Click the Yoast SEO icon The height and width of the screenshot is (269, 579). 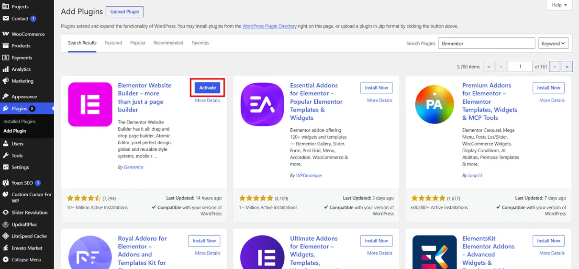[6, 183]
